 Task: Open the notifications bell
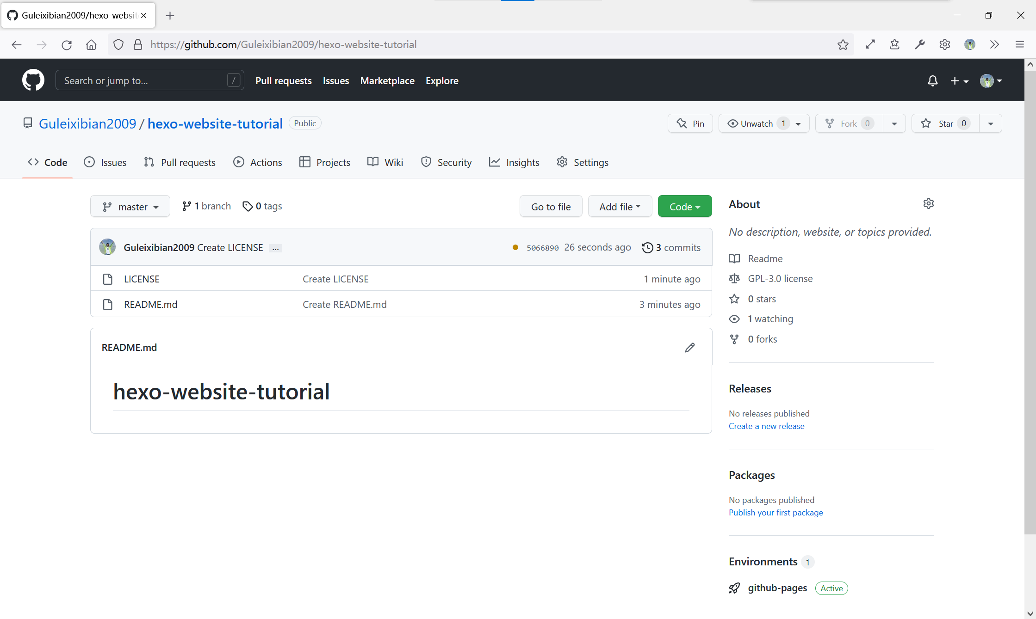pos(932,81)
